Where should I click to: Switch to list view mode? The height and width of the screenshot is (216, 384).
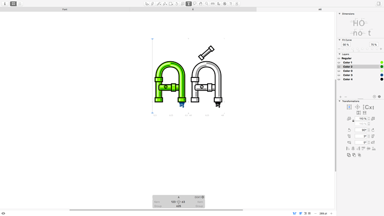click(x=20, y=4)
